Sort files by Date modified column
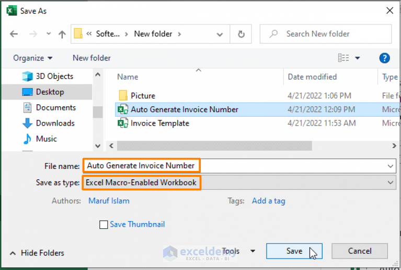The height and width of the screenshot is (270, 401). click(x=312, y=77)
